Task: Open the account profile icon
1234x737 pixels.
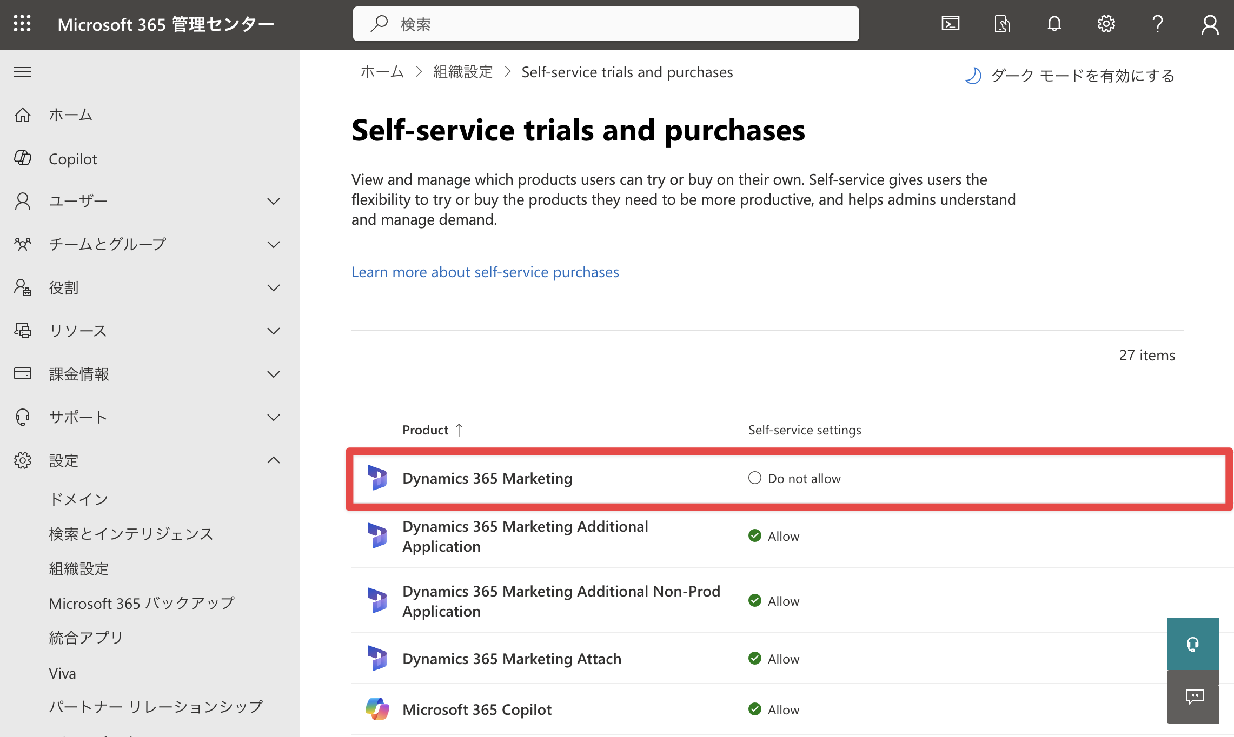Action: [1210, 24]
